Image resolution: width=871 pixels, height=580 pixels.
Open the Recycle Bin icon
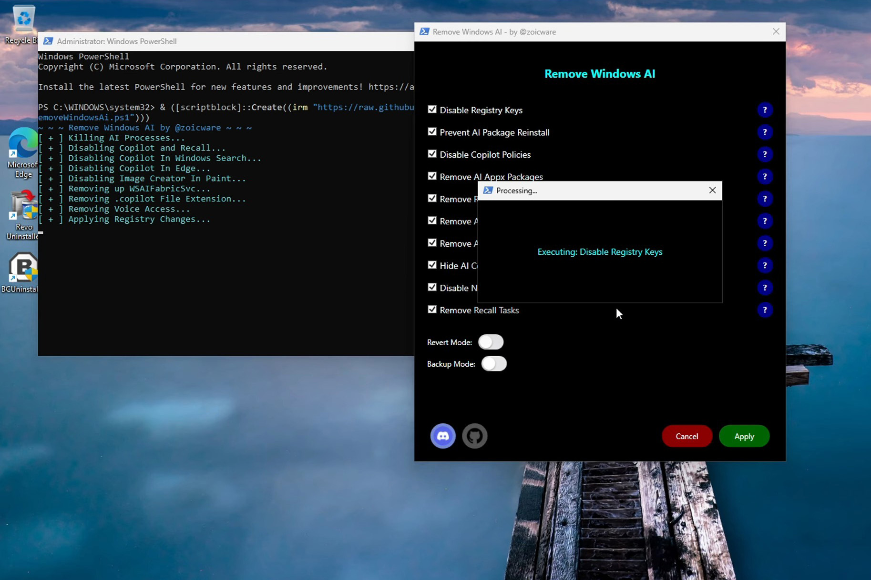click(22, 20)
